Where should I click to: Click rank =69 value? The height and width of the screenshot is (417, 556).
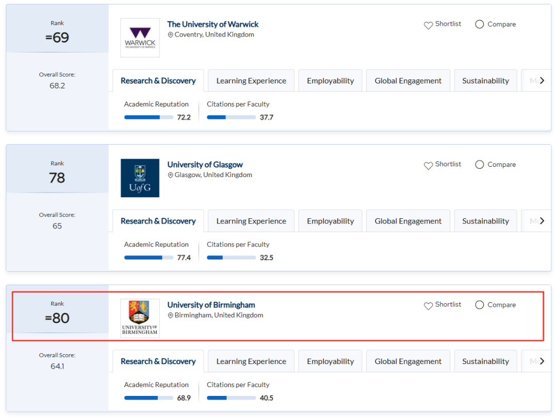tap(57, 38)
